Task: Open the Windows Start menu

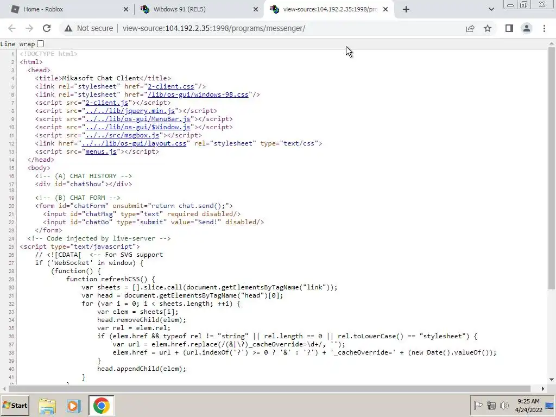Action: pyautogui.click(x=15, y=406)
